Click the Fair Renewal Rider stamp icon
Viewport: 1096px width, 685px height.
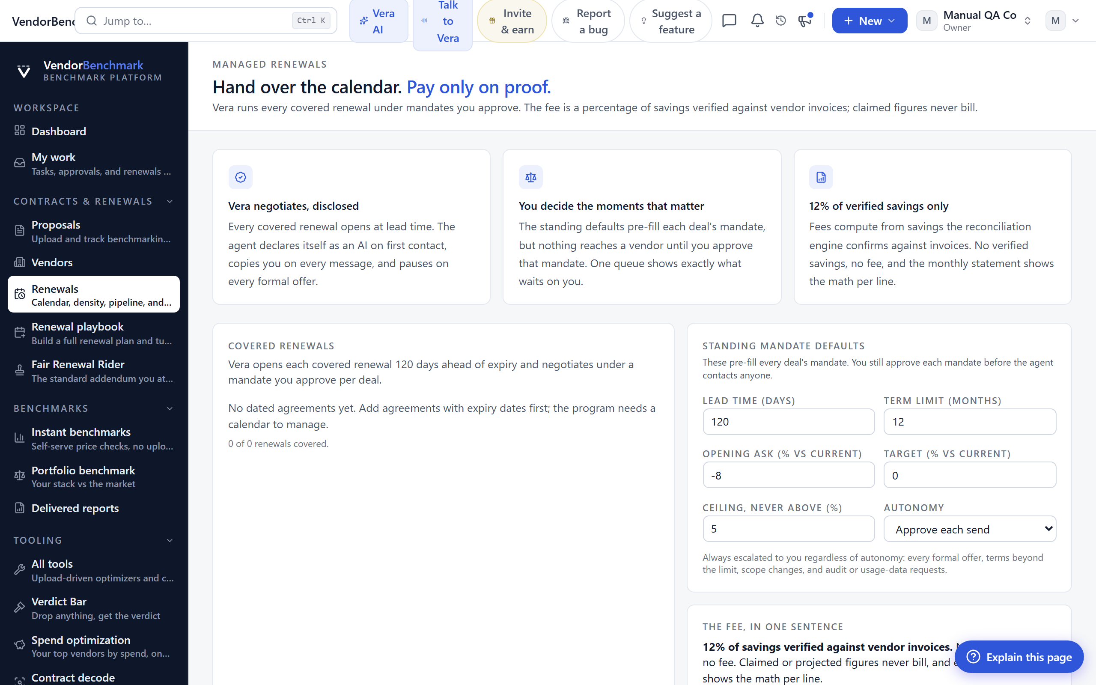pyautogui.click(x=19, y=371)
